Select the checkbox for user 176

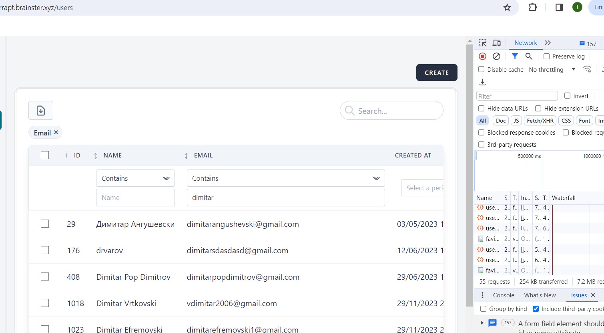coord(45,250)
